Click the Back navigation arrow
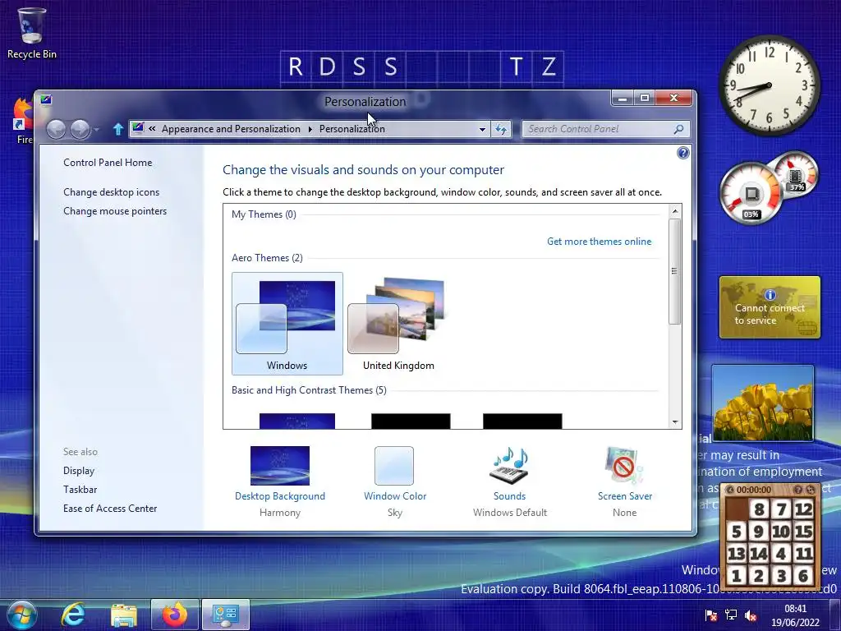841x631 pixels. (56, 129)
